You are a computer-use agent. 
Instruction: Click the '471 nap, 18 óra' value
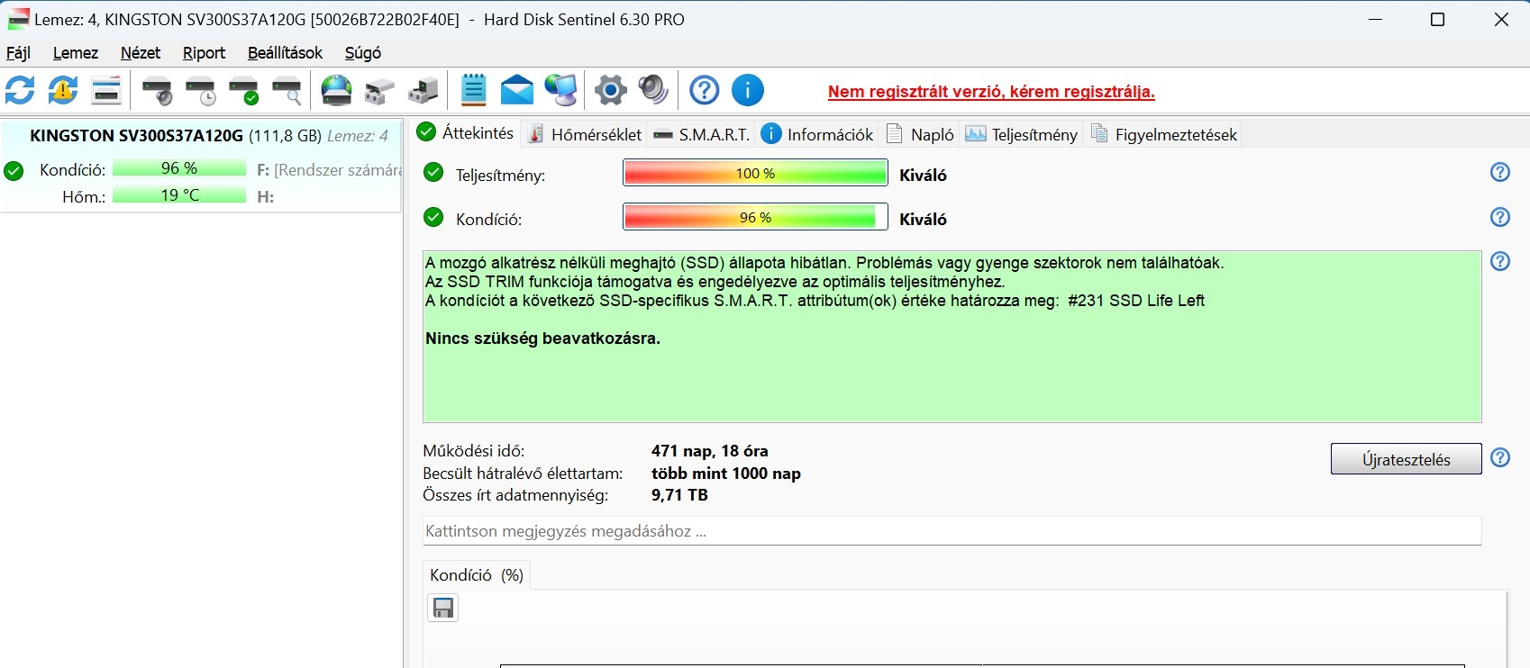[x=710, y=451]
